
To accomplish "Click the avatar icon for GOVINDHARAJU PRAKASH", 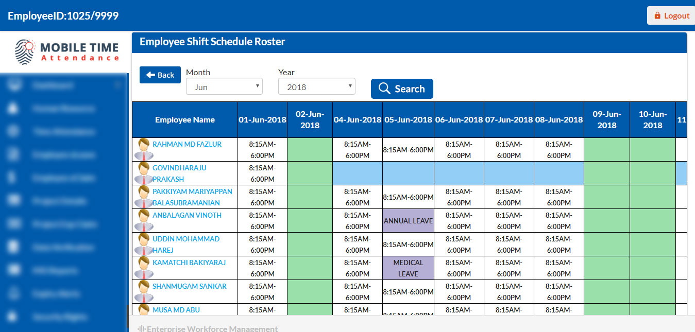I will click(x=143, y=173).
